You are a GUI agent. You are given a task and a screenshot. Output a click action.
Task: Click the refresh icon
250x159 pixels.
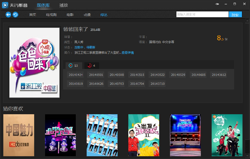pos(16,15)
